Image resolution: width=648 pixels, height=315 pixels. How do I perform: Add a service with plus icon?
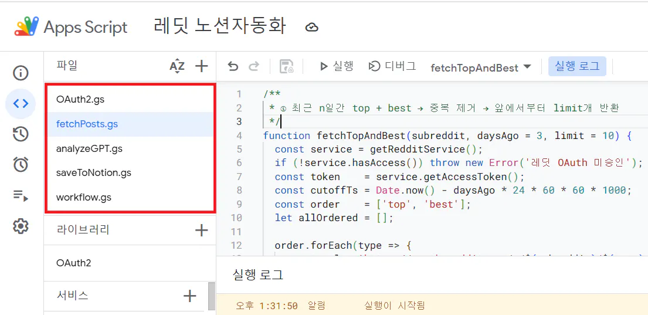(189, 296)
